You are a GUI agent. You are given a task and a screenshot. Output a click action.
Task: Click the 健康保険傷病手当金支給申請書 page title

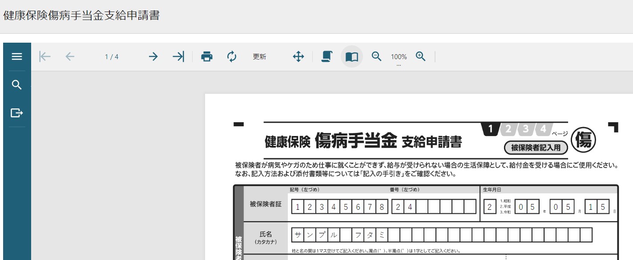[x=81, y=15]
